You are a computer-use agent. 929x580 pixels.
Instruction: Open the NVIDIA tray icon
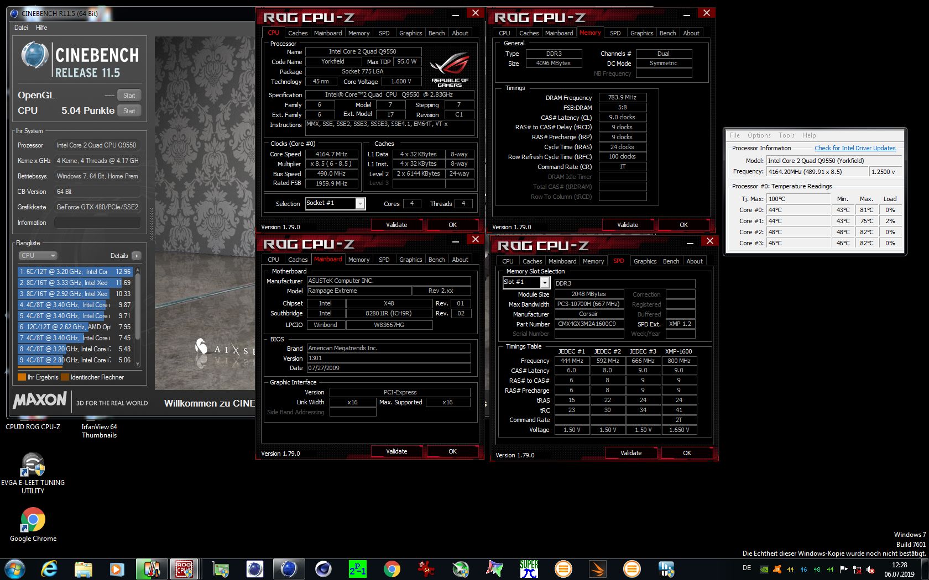[764, 570]
